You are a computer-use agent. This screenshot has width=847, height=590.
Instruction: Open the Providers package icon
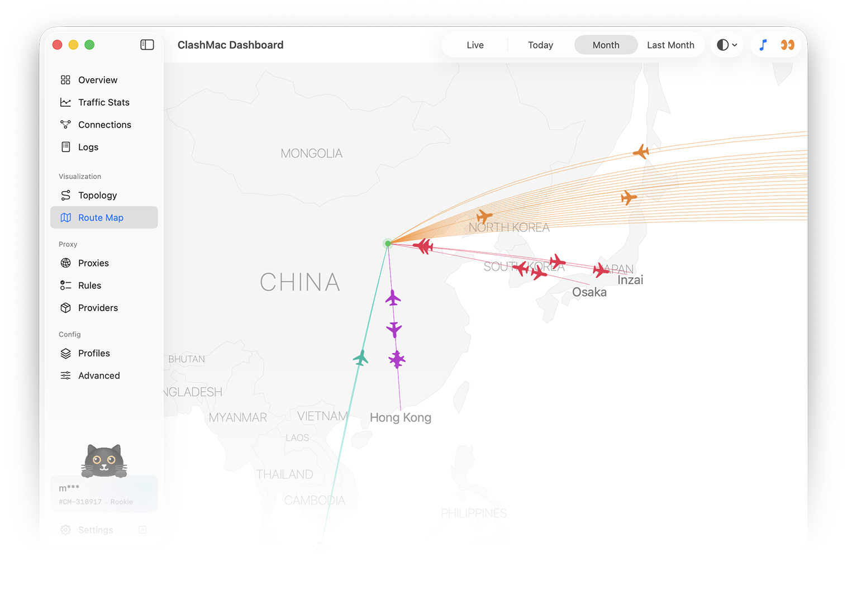coord(65,307)
